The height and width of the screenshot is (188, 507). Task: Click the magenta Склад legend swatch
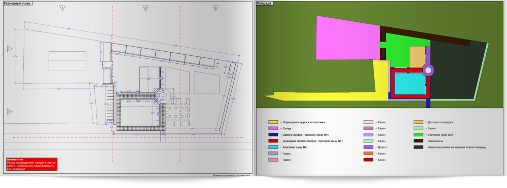273,129
